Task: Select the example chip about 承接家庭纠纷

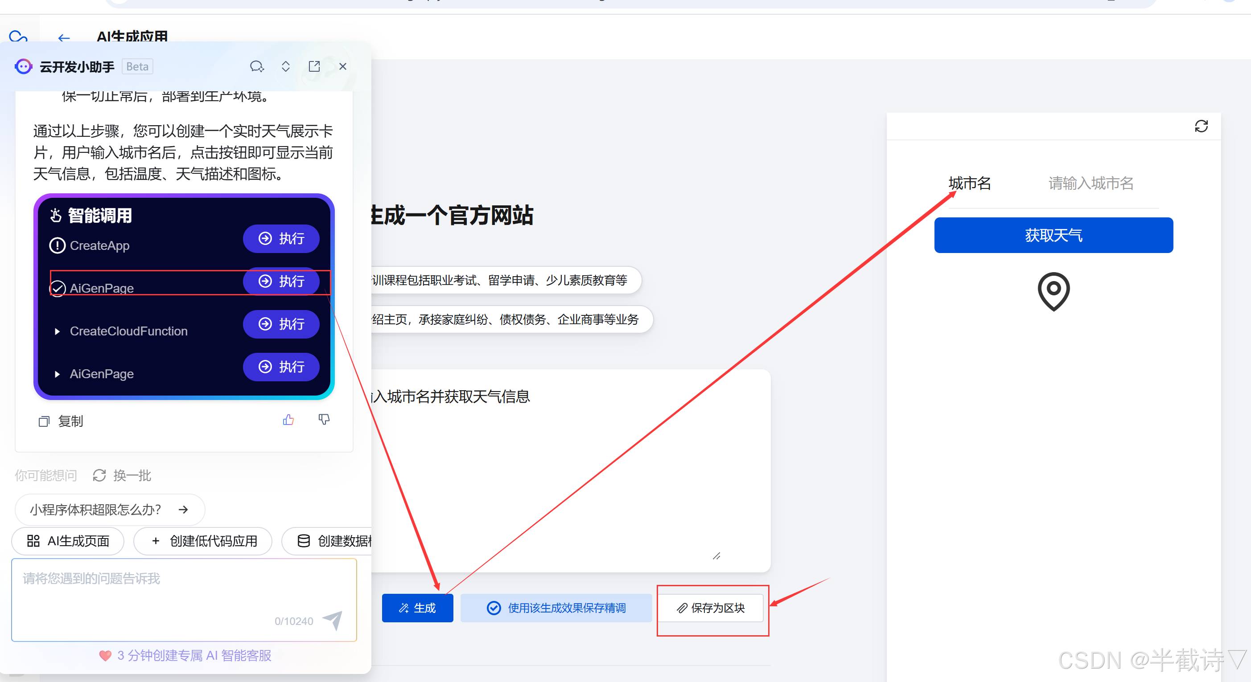Action: [512, 319]
